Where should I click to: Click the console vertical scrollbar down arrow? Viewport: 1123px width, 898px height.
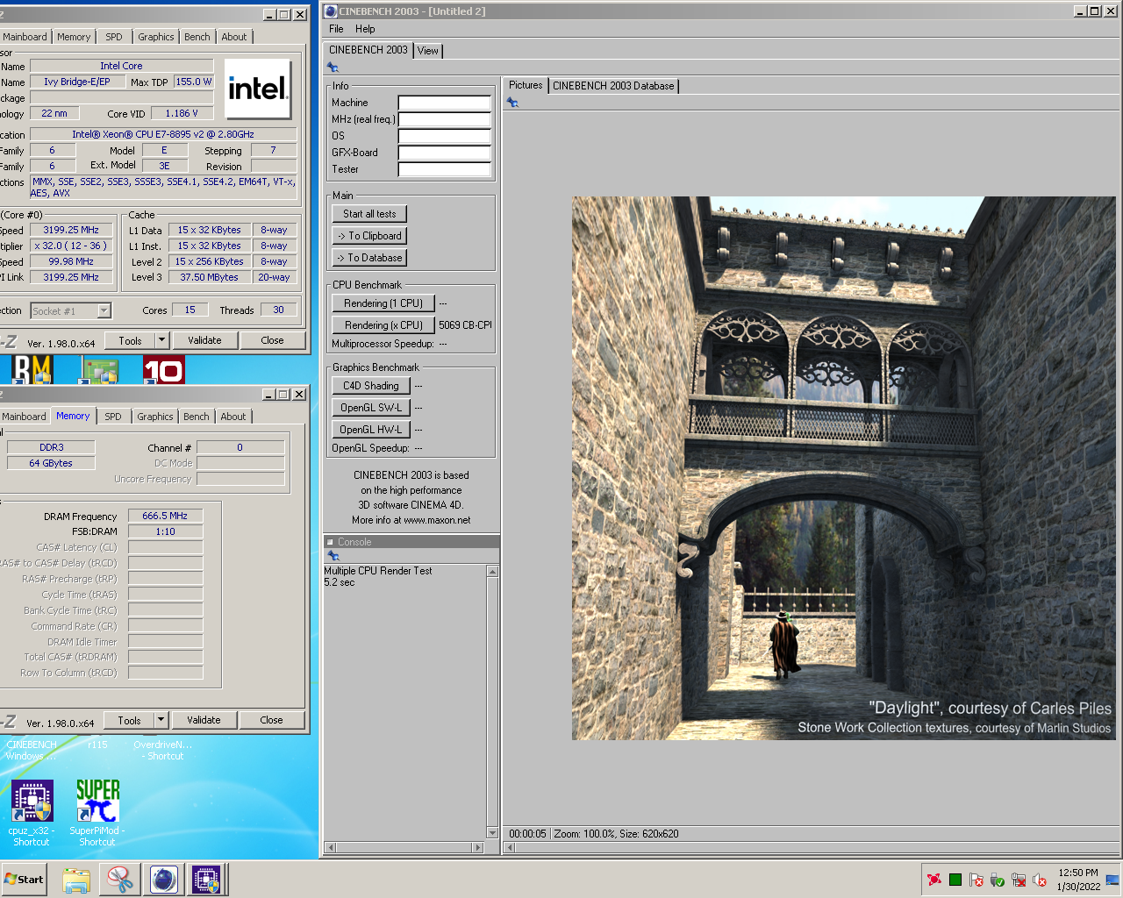pos(492,833)
